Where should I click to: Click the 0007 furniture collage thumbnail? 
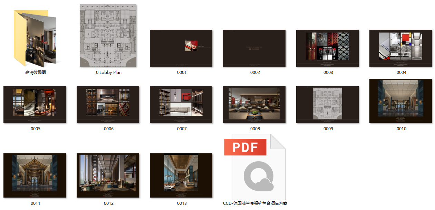tap(182, 104)
